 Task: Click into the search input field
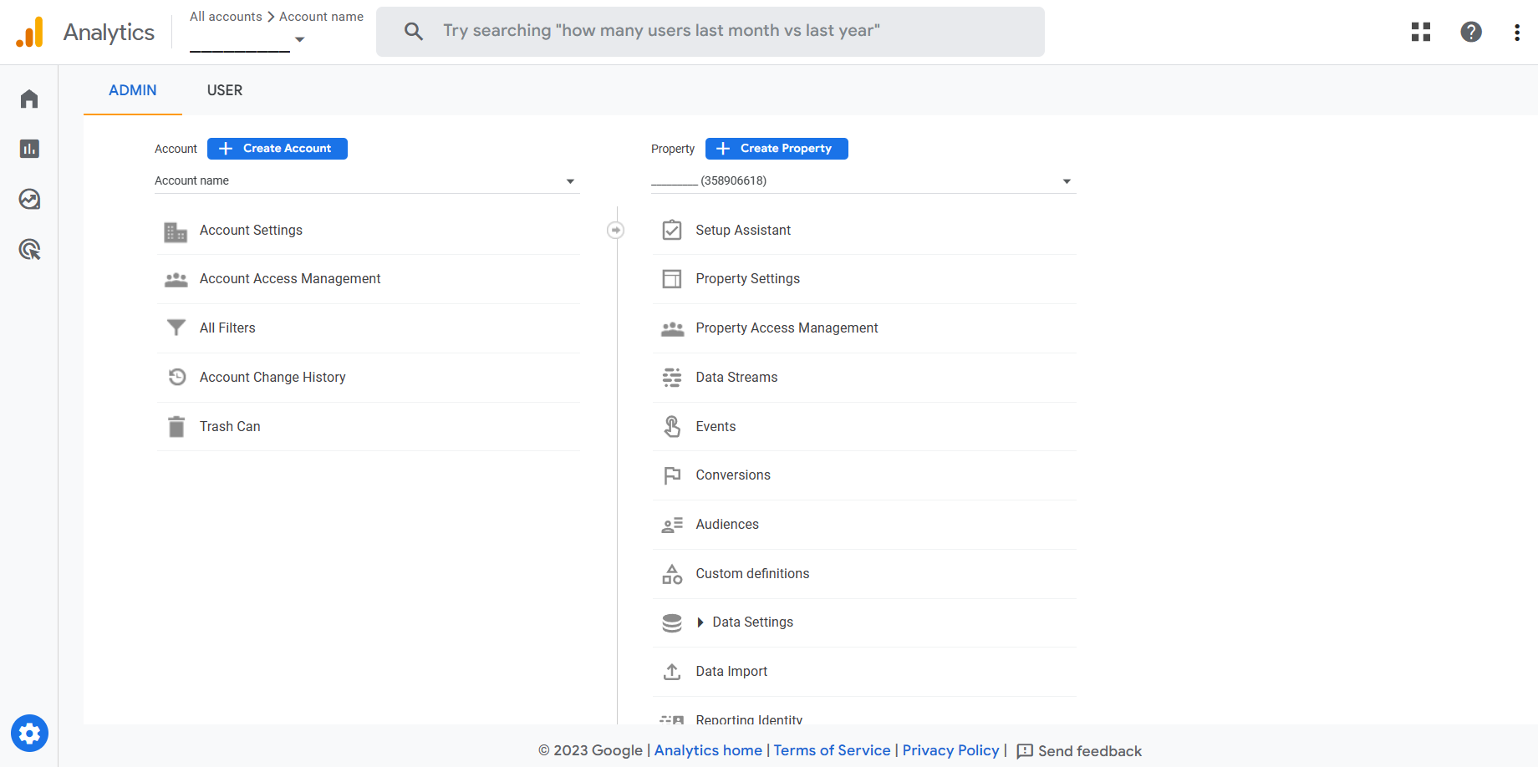[710, 32]
